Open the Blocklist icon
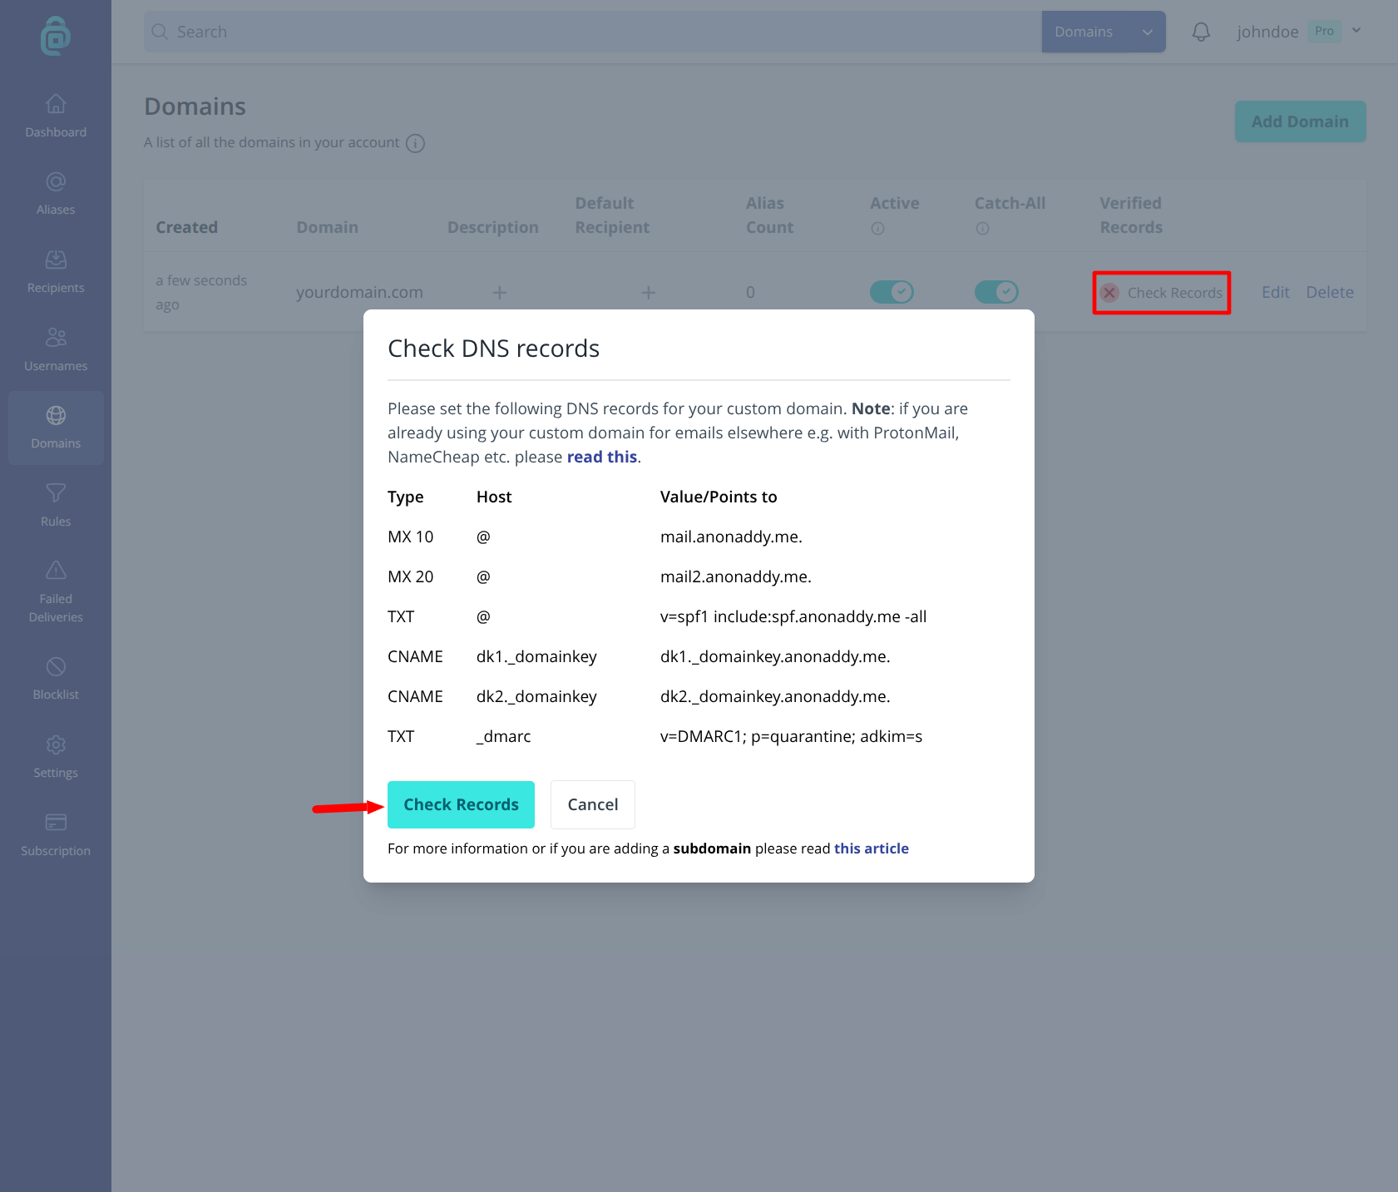Screen dimensions: 1398x1192 (x=56, y=666)
